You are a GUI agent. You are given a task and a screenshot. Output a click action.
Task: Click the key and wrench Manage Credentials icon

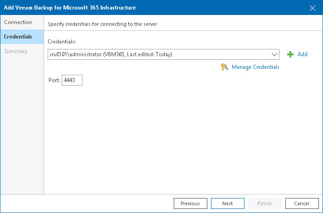(x=224, y=67)
